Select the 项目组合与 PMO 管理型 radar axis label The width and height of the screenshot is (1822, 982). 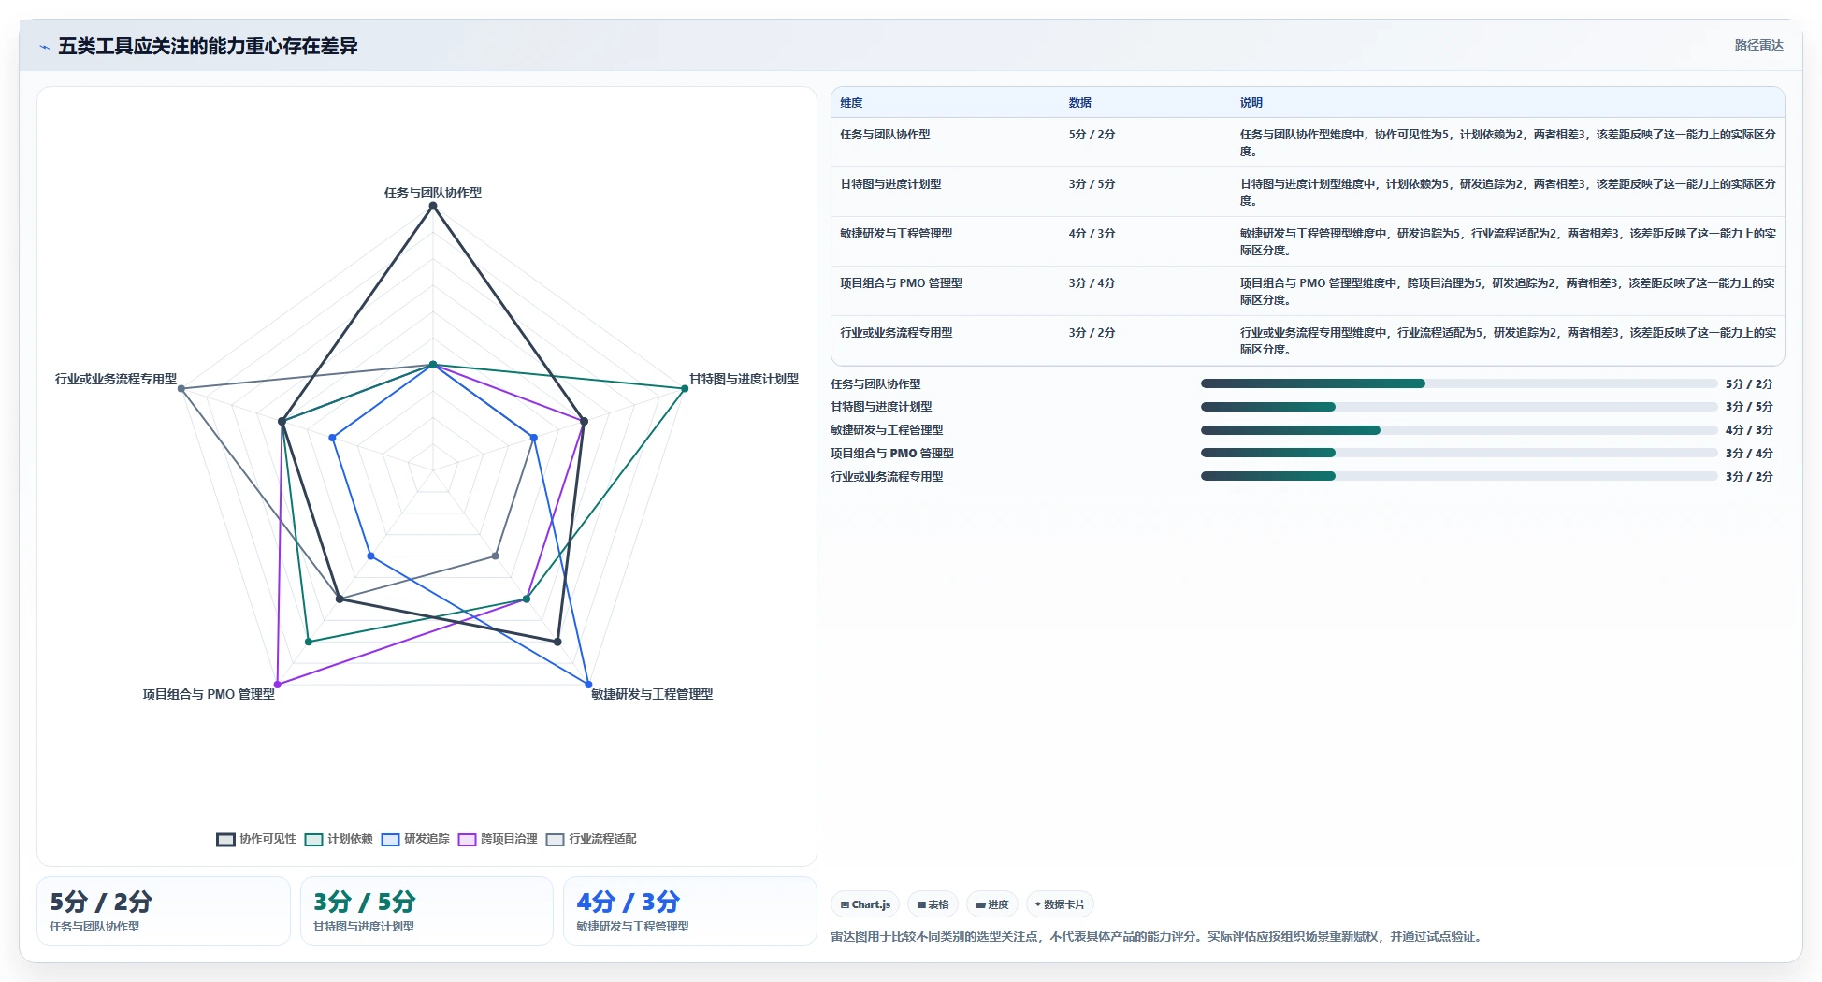[x=209, y=694]
